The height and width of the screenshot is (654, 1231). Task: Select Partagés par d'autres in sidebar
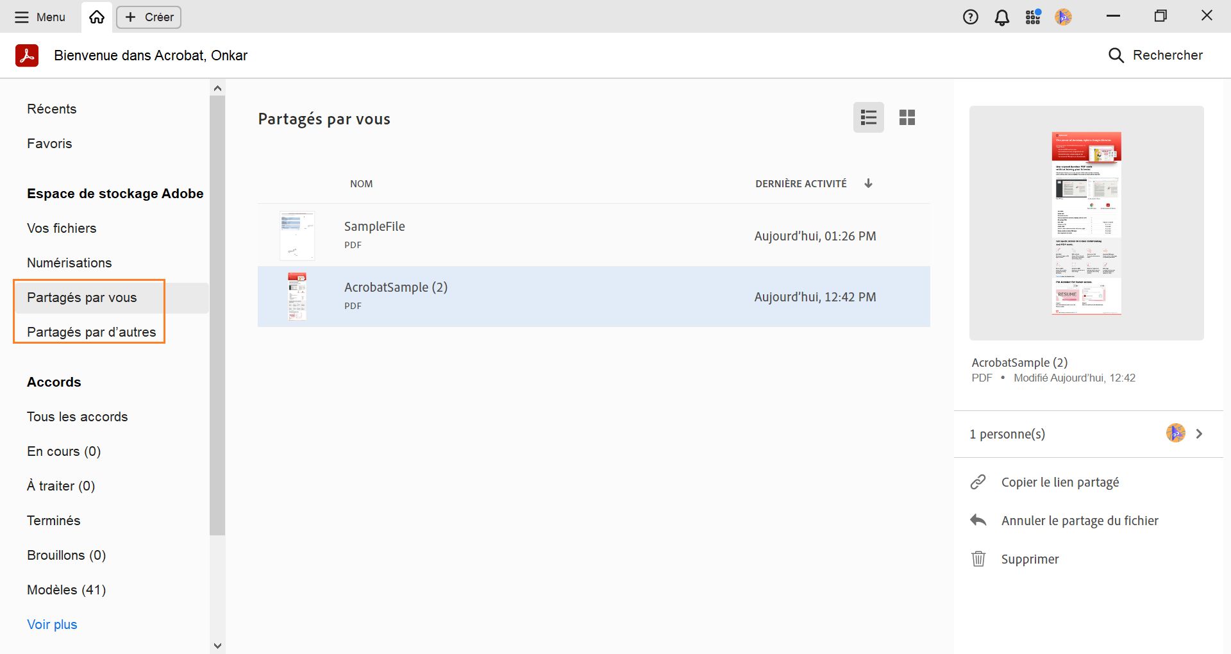[x=91, y=332]
